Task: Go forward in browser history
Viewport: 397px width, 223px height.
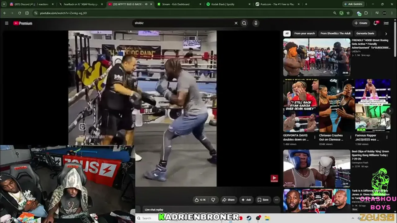Action: pos(12,13)
